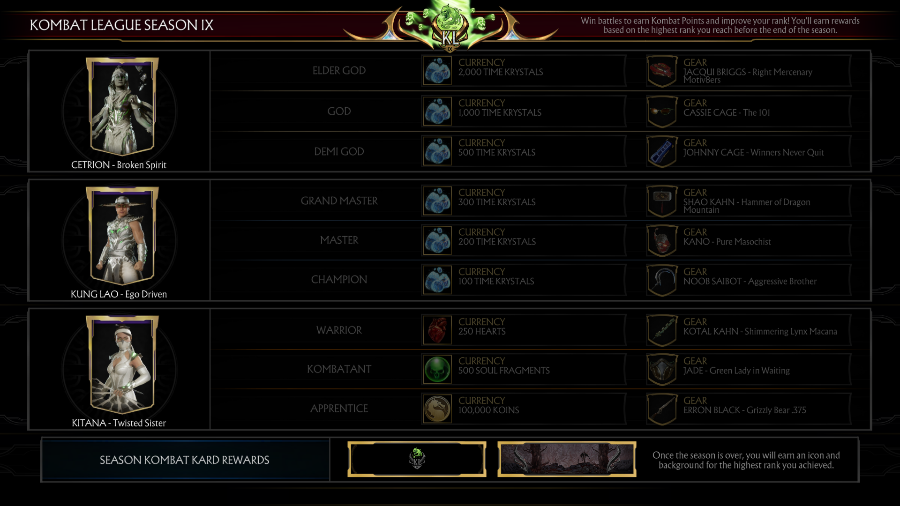Click the 2,000 Time Krystals icon

coord(437,71)
